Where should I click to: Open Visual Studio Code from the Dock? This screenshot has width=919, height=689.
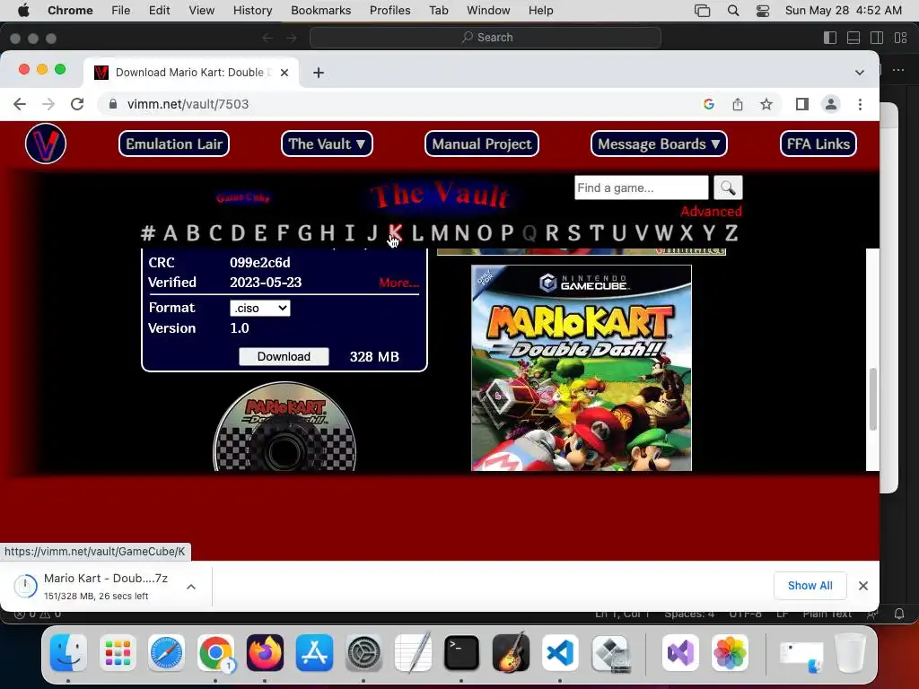[x=560, y=653]
